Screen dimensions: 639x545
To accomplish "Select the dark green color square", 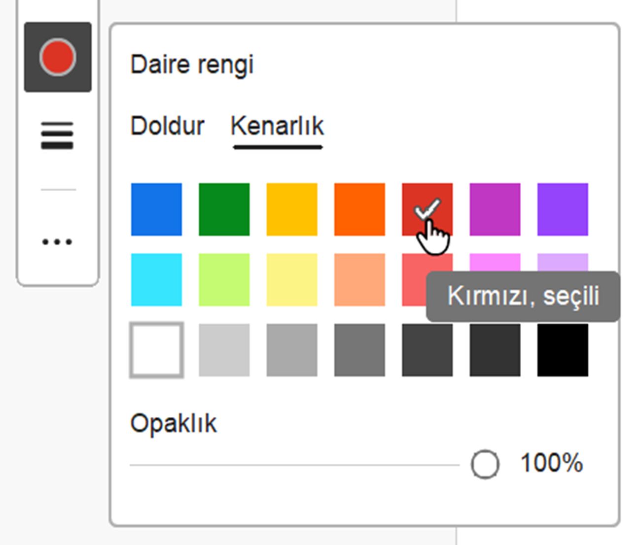I will [x=224, y=208].
